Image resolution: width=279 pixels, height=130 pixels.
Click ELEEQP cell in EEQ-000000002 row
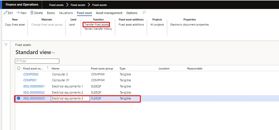[96, 92]
